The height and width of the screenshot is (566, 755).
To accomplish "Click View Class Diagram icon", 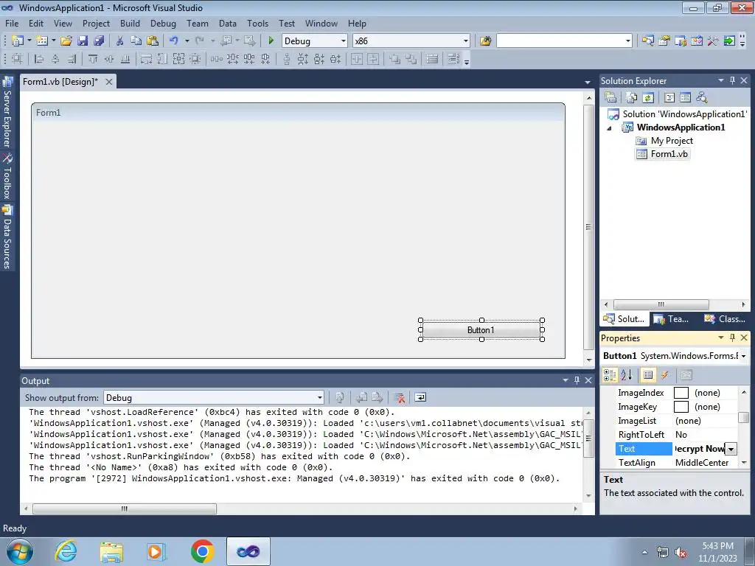I will tap(702, 98).
